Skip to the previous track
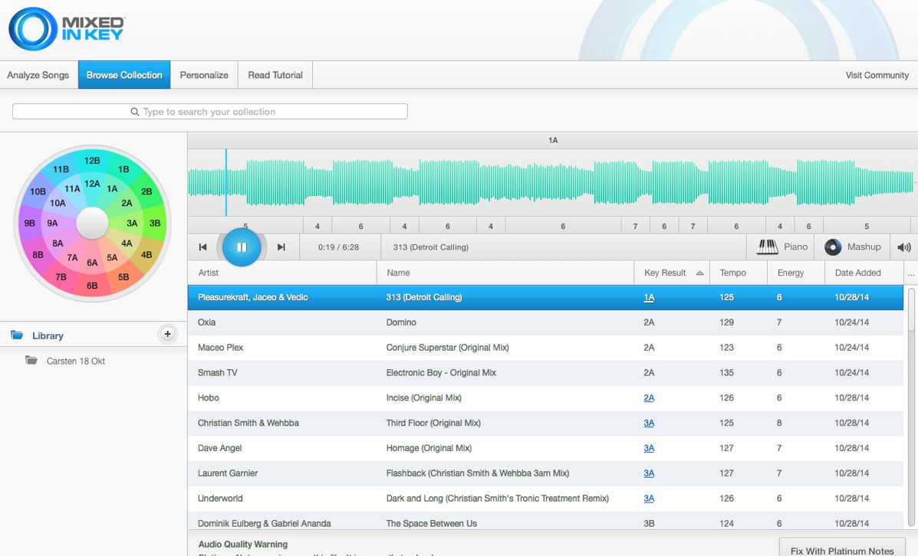This screenshot has width=918, height=556. pos(202,247)
